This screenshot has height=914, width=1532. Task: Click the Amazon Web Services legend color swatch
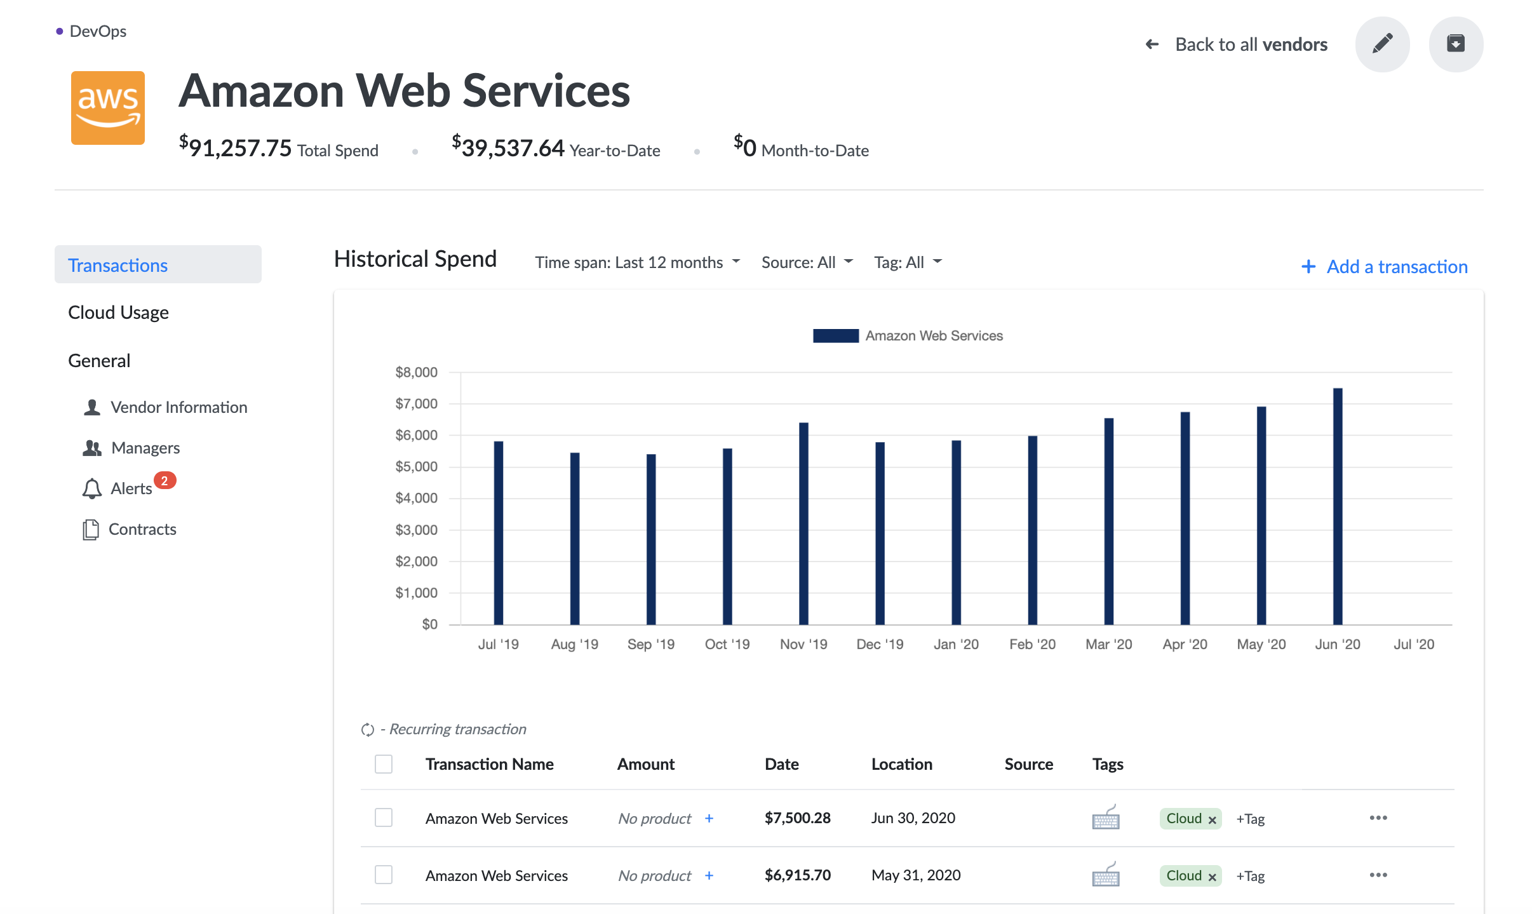pyautogui.click(x=836, y=335)
